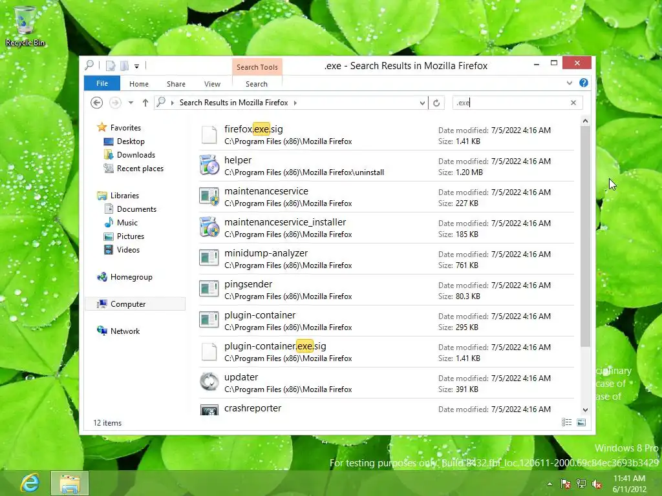The width and height of the screenshot is (662, 496).
Task: Click the Back navigation arrow
Action: pos(97,103)
